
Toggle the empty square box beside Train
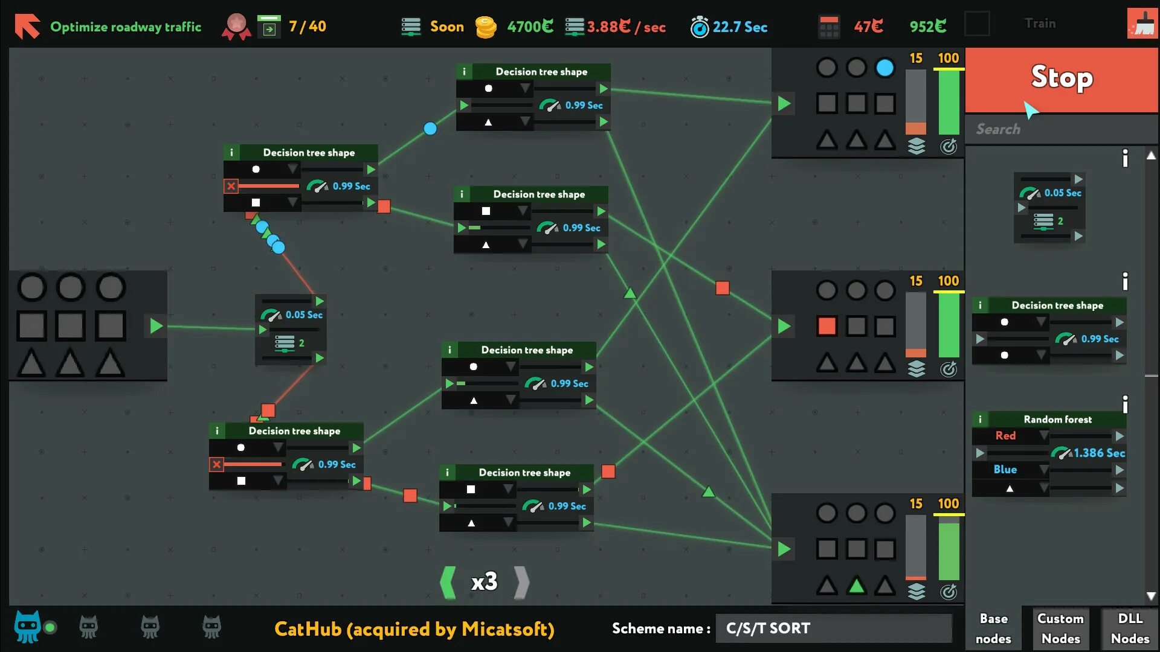[x=976, y=24]
